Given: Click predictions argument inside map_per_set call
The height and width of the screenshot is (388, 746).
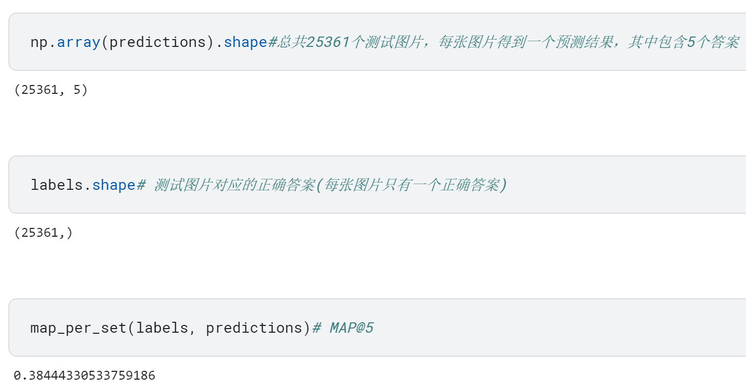Looking at the screenshot, I should click(254, 328).
